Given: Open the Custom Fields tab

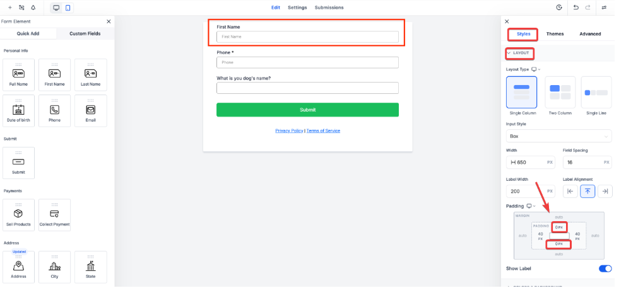Looking at the screenshot, I should pyautogui.click(x=85, y=33).
